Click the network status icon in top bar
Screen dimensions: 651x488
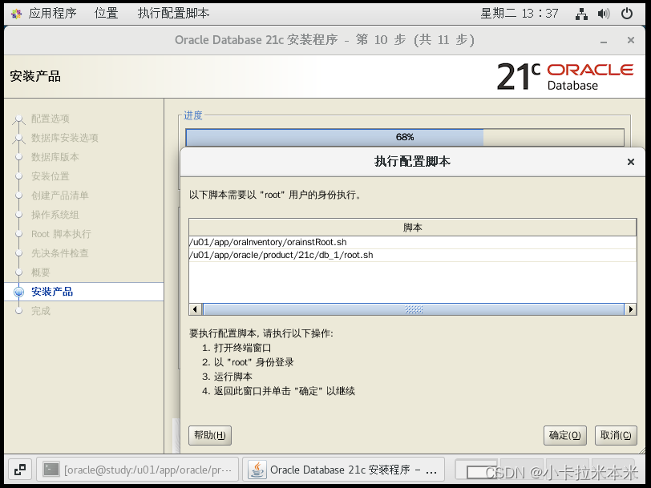click(x=581, y=13)
